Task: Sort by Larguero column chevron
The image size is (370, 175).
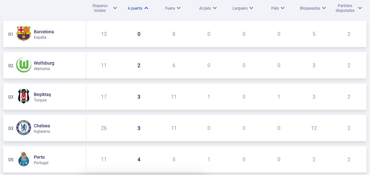Action: 251,8
